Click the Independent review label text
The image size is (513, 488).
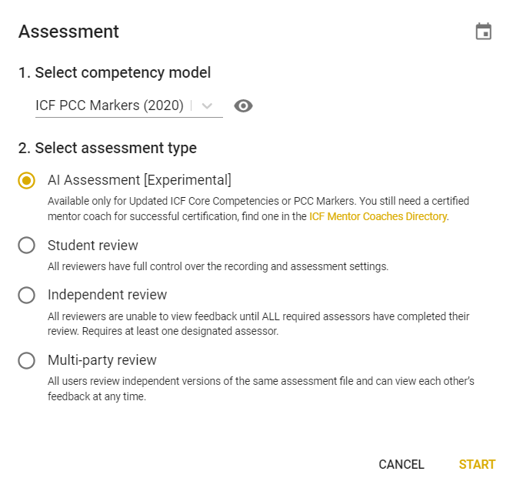coord(107,295)
